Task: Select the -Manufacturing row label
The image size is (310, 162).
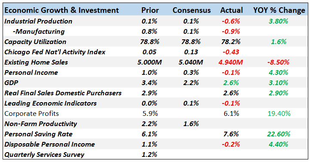Action: 39,32
